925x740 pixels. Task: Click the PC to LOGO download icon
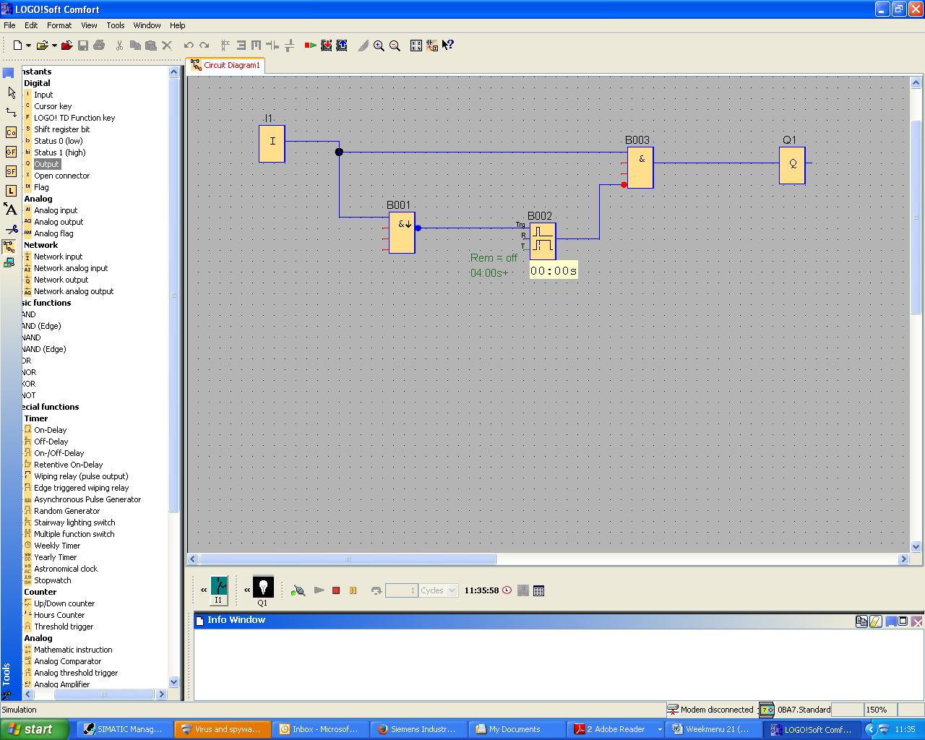point(327,46)
